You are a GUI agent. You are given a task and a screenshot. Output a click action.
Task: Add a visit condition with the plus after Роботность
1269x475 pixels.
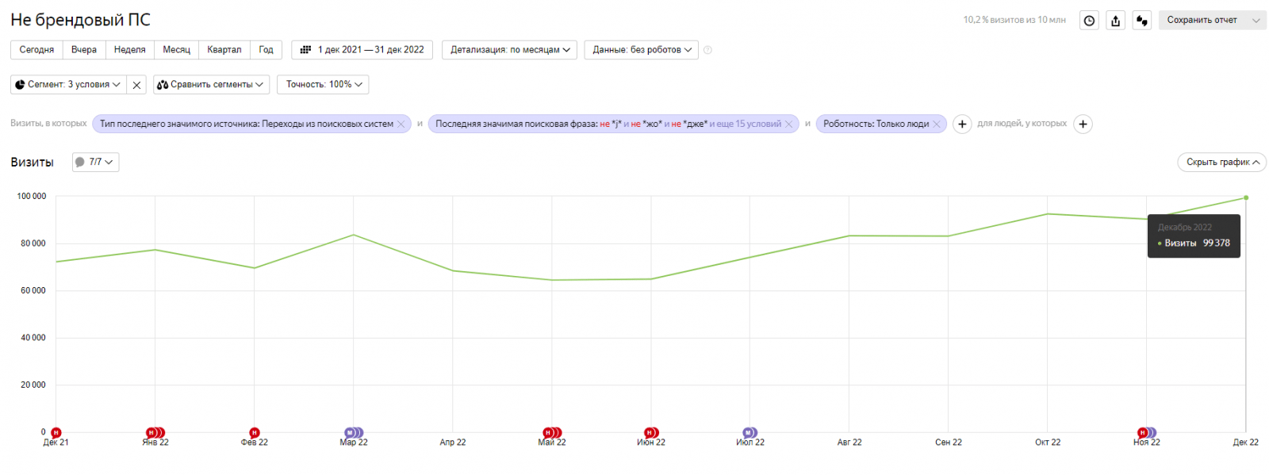pyautogui.click(x=962, y=124)
